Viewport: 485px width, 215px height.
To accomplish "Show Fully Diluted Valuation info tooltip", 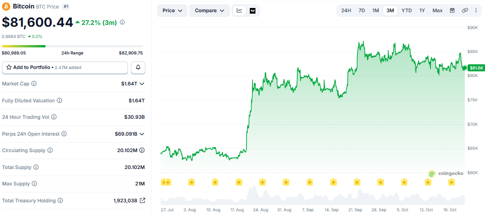I will [60, 100].
